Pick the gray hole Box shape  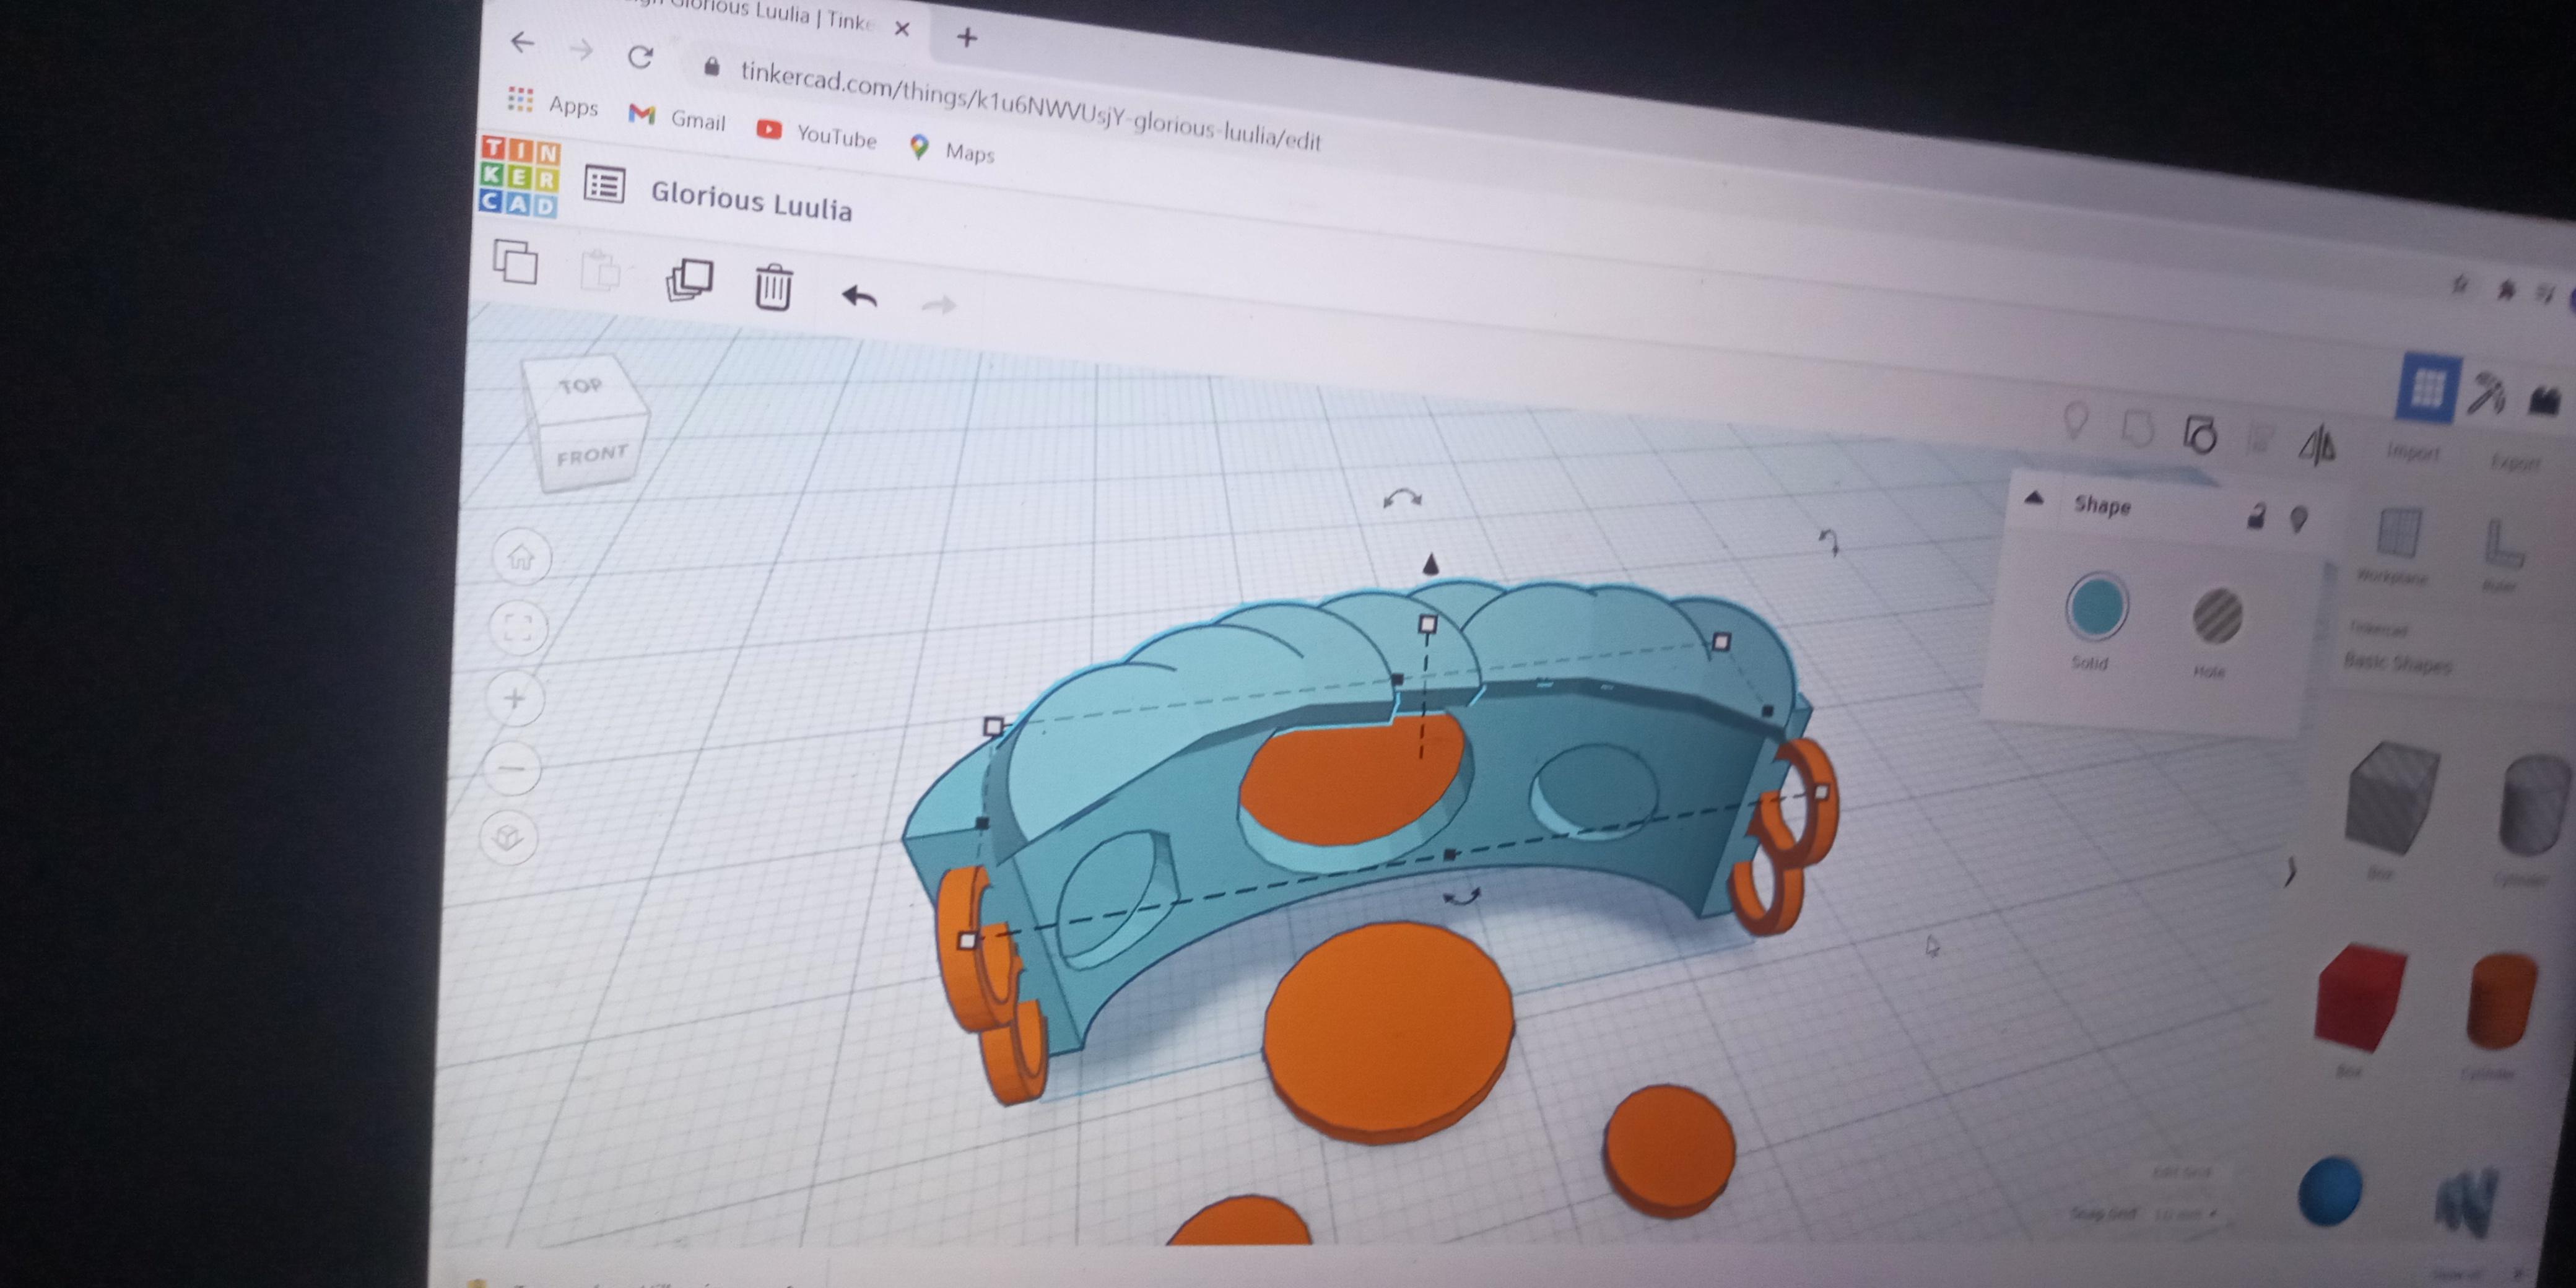point(2393,798)
